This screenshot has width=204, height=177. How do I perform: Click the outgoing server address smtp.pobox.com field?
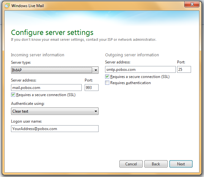[140, 70]
